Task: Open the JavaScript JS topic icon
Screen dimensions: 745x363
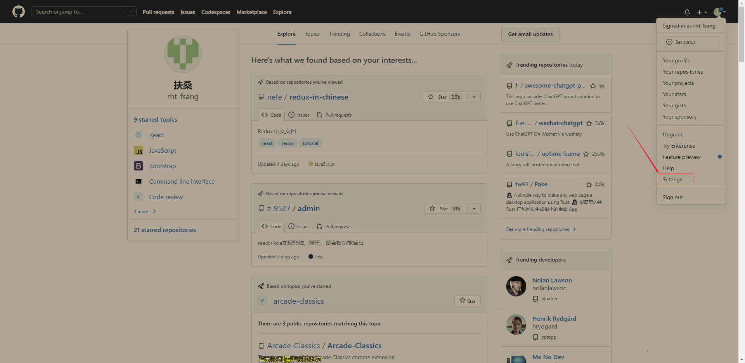Action: click(139, 150)
